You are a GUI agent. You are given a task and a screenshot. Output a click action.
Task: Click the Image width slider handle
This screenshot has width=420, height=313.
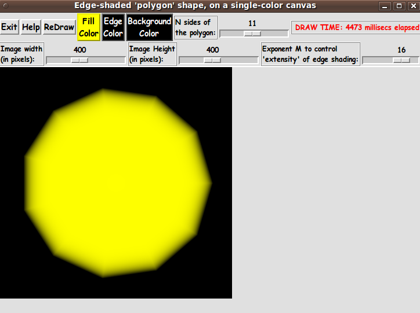pos(79,60)
